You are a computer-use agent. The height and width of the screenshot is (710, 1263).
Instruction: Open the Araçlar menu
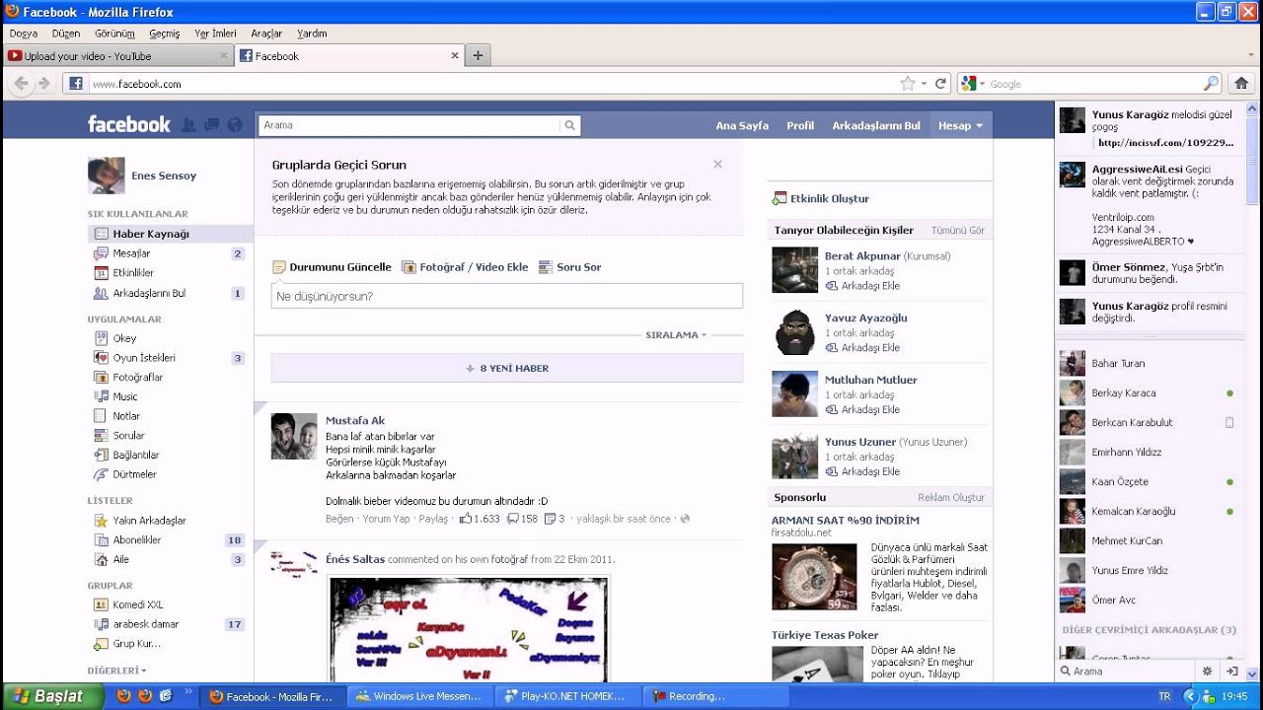pos(266,34)
